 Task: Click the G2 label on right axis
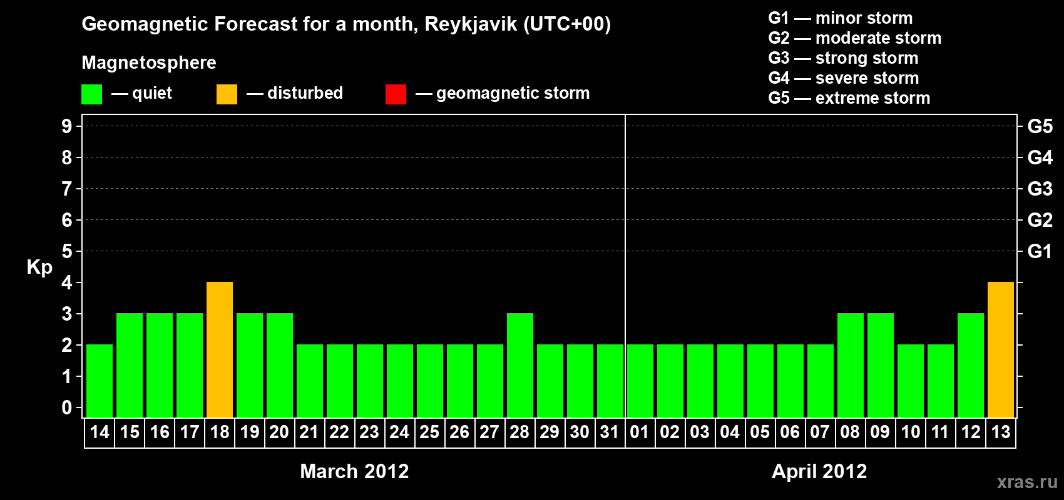(x=1040, y=220)
